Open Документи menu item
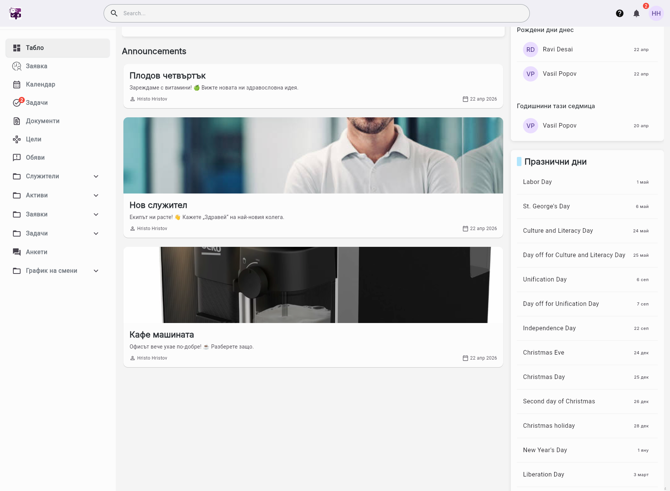 58,121
